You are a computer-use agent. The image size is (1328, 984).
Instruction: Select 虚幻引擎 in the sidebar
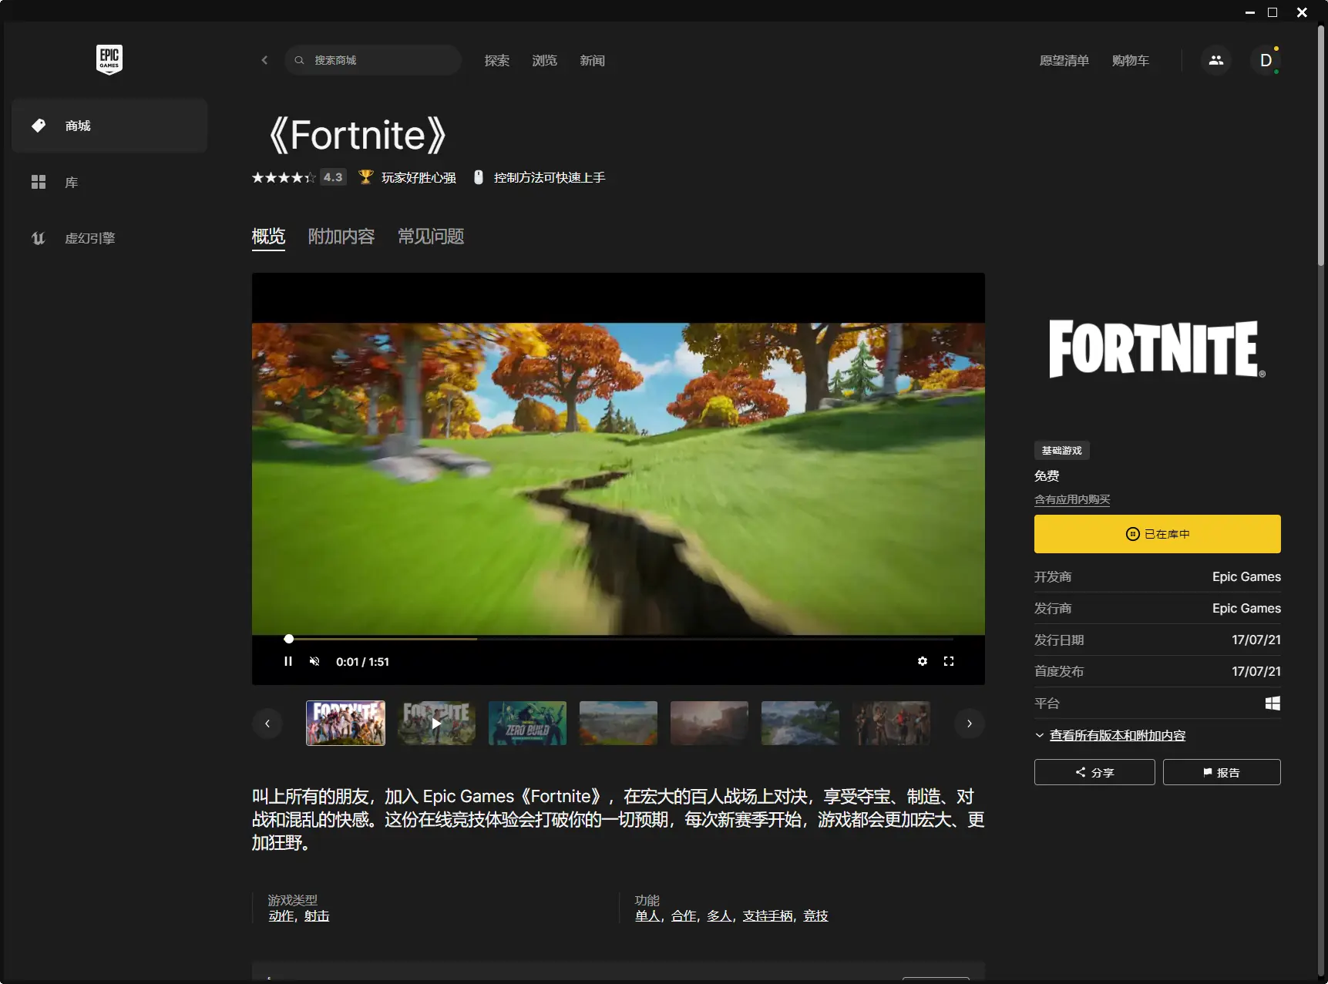coord(109,238)
